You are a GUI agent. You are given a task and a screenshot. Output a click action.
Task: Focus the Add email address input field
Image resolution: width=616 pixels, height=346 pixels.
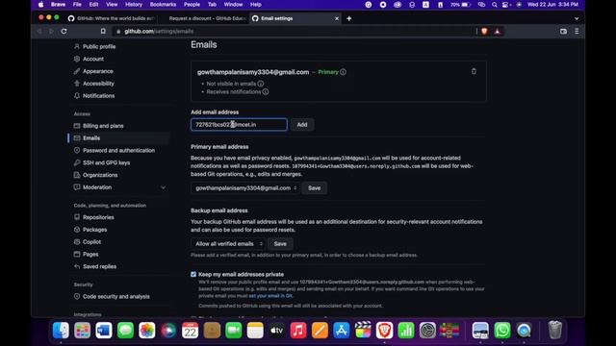tap(239, 125)
